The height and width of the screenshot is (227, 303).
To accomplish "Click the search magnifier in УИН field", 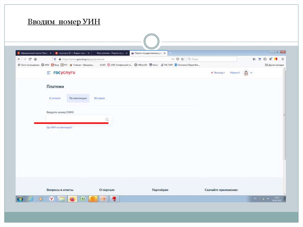I will coord(107,120).
